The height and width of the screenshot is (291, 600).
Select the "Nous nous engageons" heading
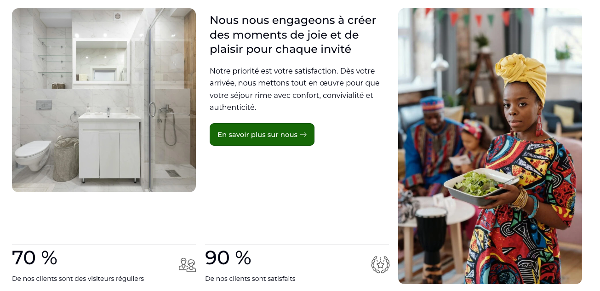tap(293, 34)
